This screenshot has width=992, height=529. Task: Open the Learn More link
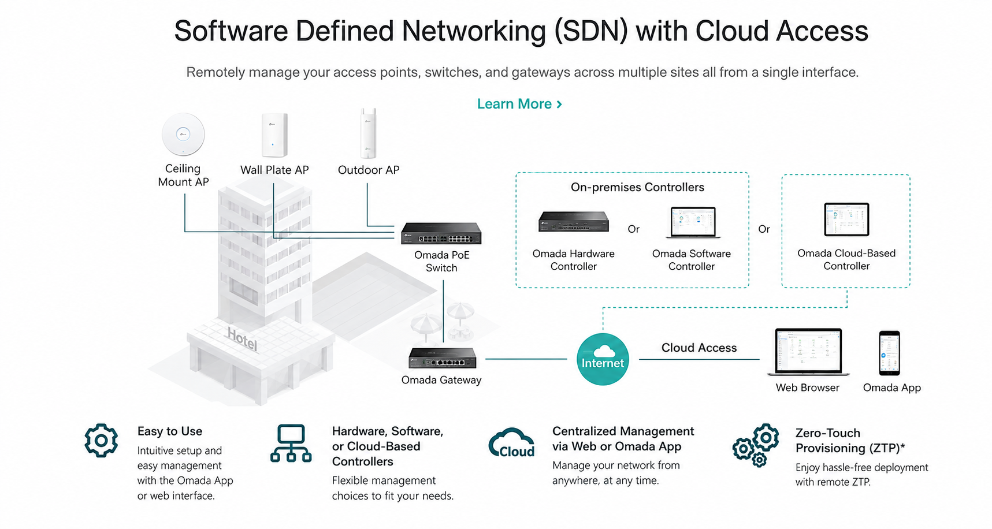519,104
